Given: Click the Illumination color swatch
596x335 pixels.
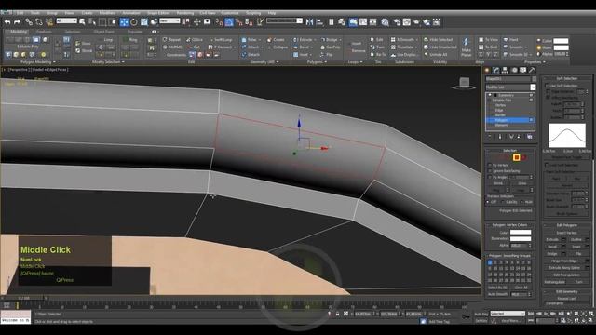Looking at the screenshot, I should tap(521, 238).
